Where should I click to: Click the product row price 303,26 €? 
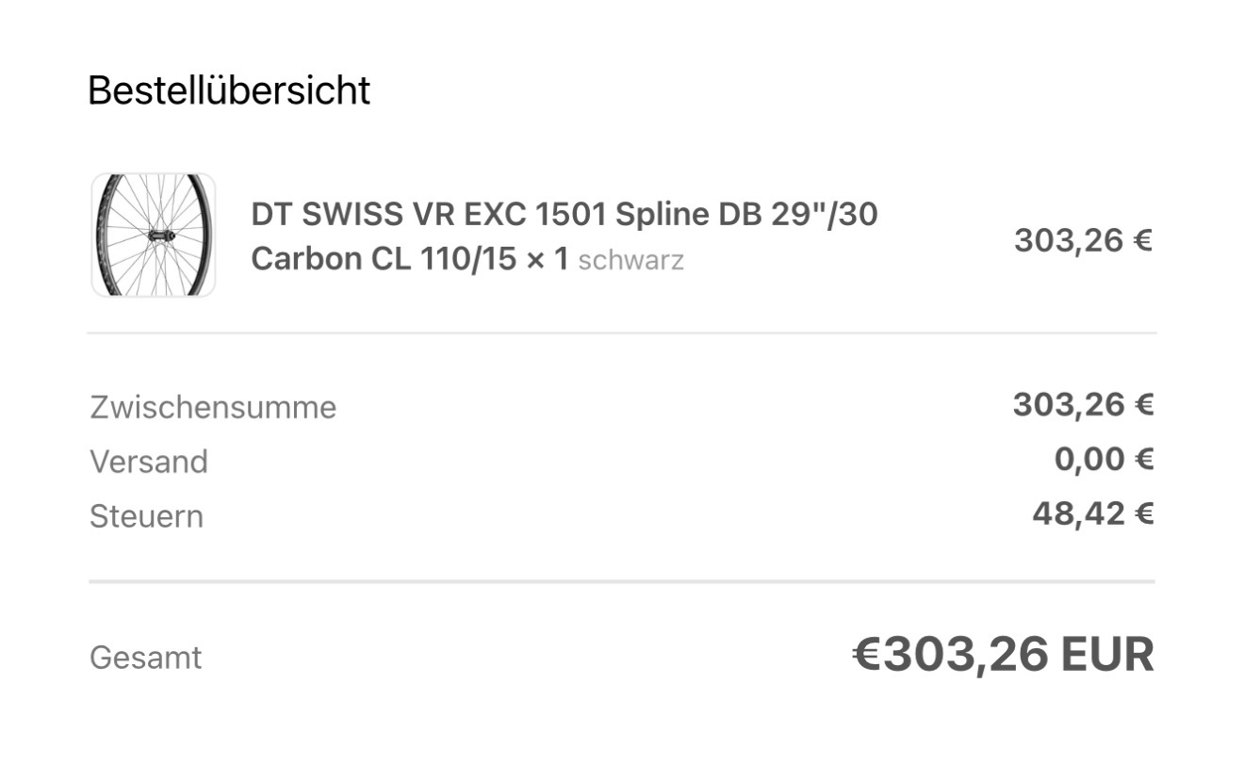[x=1083, y=241]
